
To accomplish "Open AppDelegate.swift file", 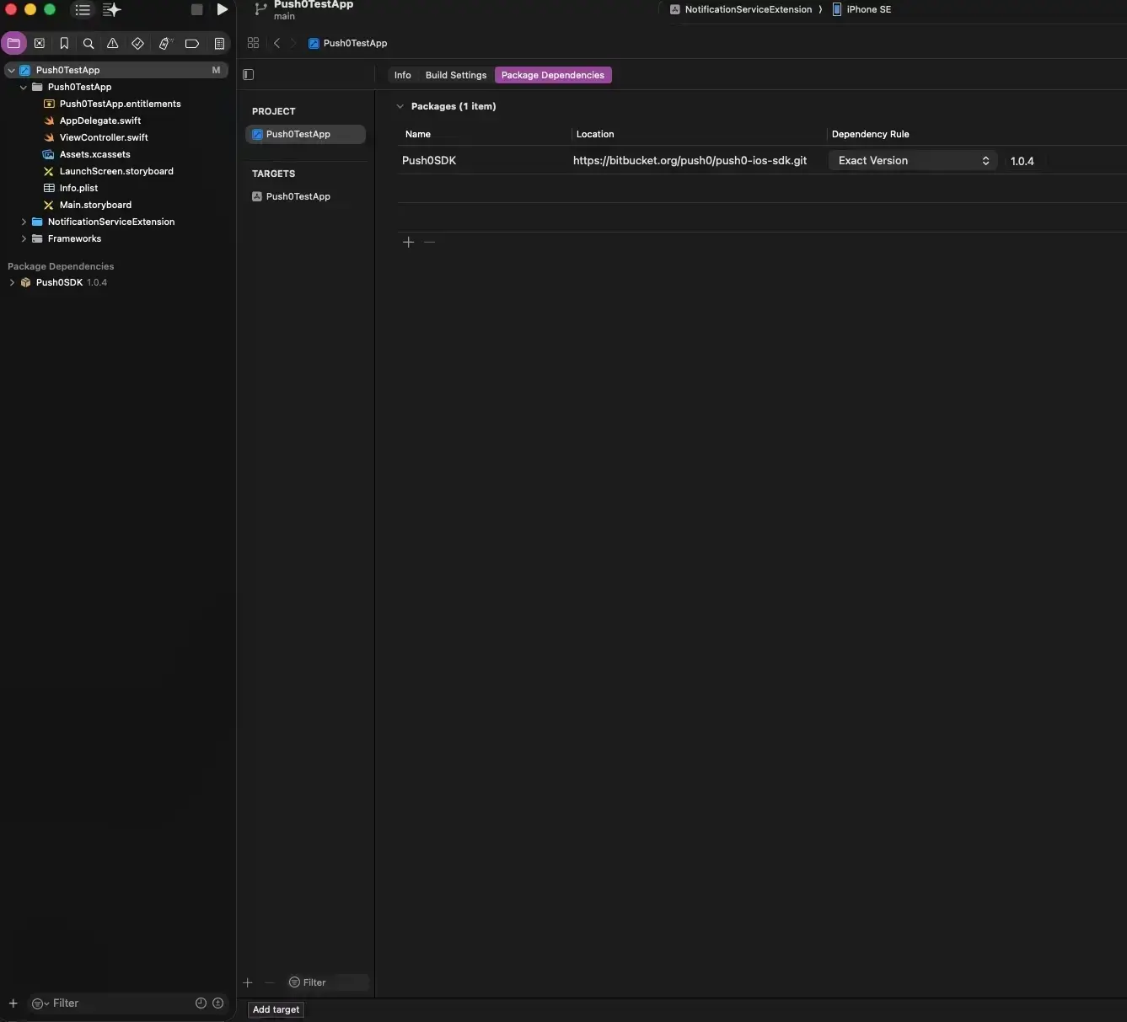I will (x=99, y=120).
